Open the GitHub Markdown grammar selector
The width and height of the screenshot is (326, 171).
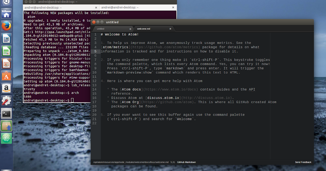(x=186, y=162)
